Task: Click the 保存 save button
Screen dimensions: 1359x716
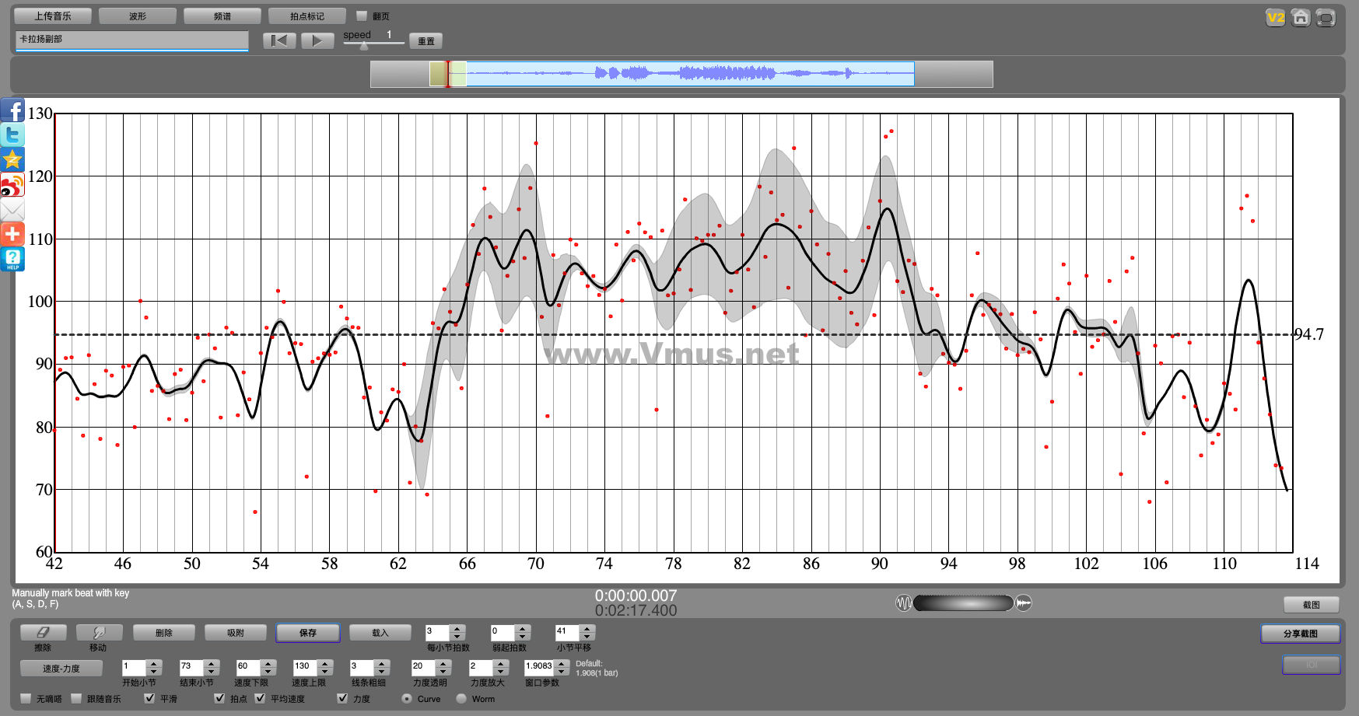Action: [x=308, y=633]
